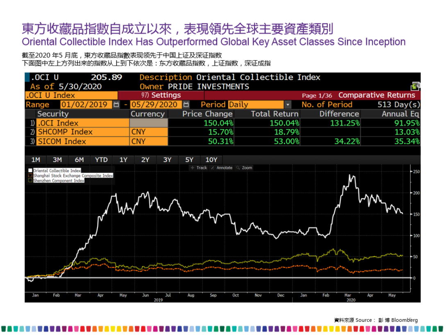
Task: Switch chart range to 6M
Action: [79, 160]
